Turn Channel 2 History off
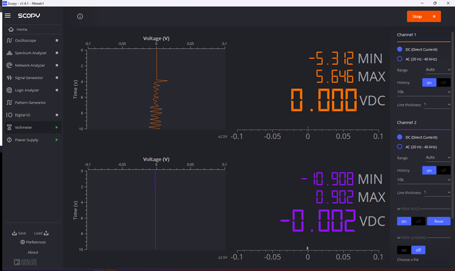The height and width of the screenshot is (271, 455). [x=443, y=171]
